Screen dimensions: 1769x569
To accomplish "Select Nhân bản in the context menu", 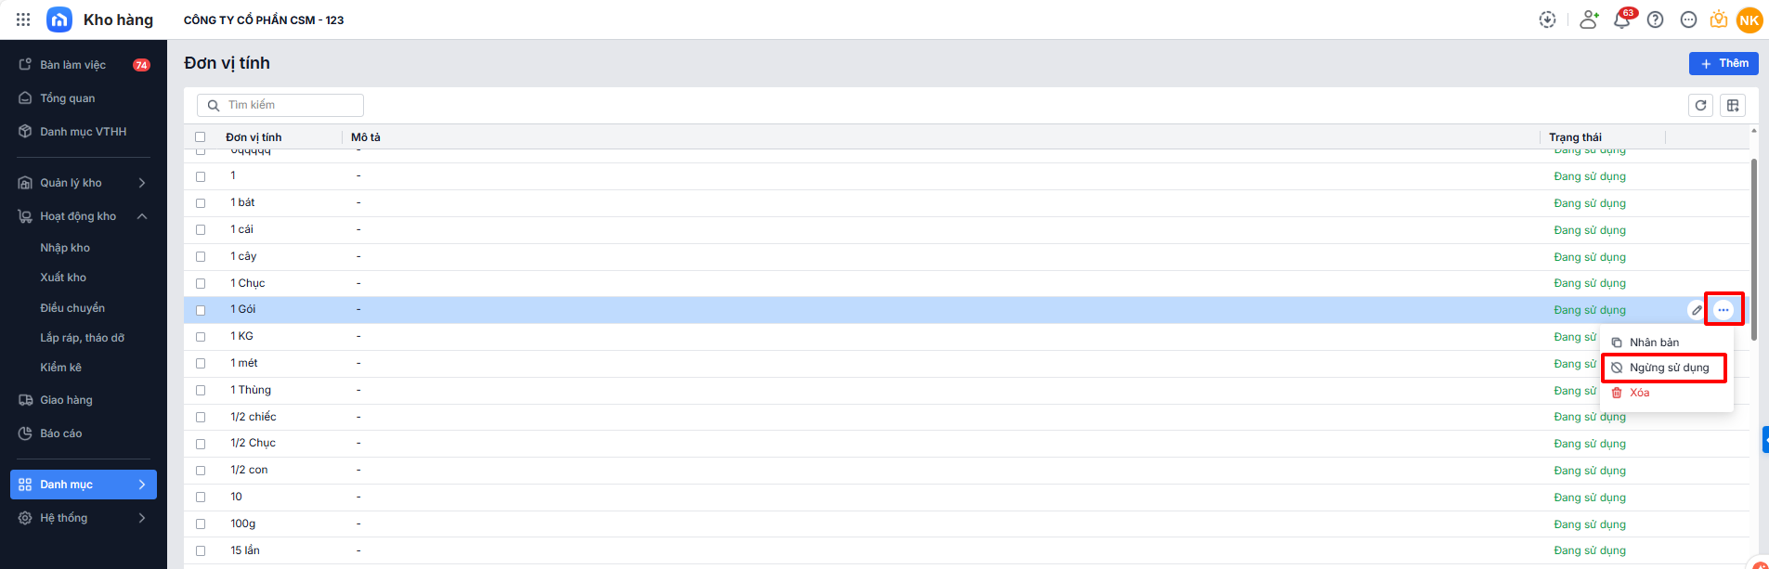I will tap(1654, 343).
